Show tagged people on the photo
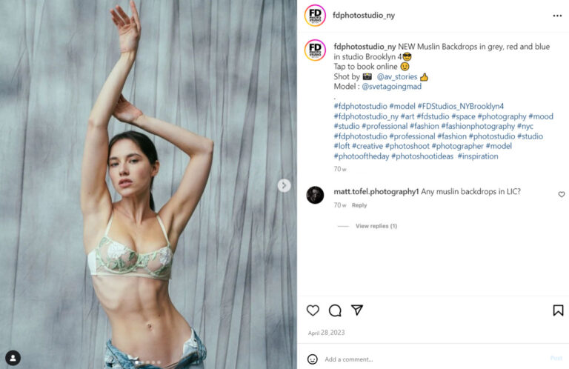Screen dimensions: 569x369 click(x=13, y=358)
